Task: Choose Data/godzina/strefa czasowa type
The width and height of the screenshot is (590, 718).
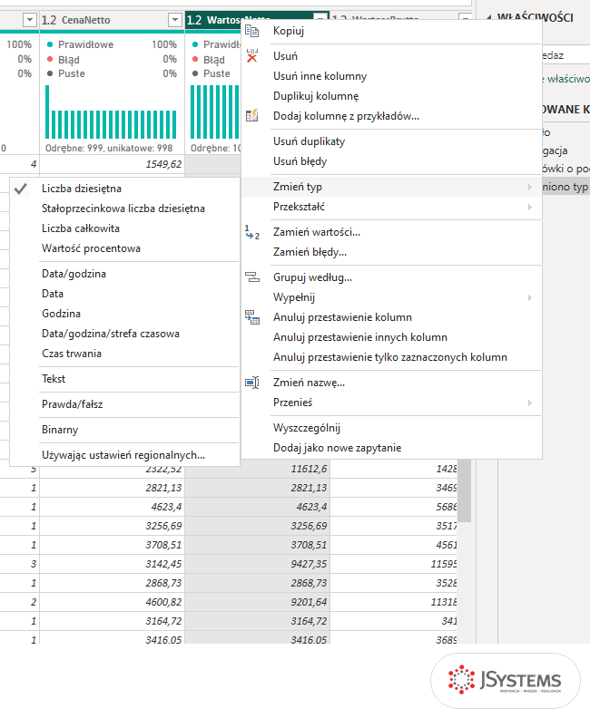Action: 124,334
